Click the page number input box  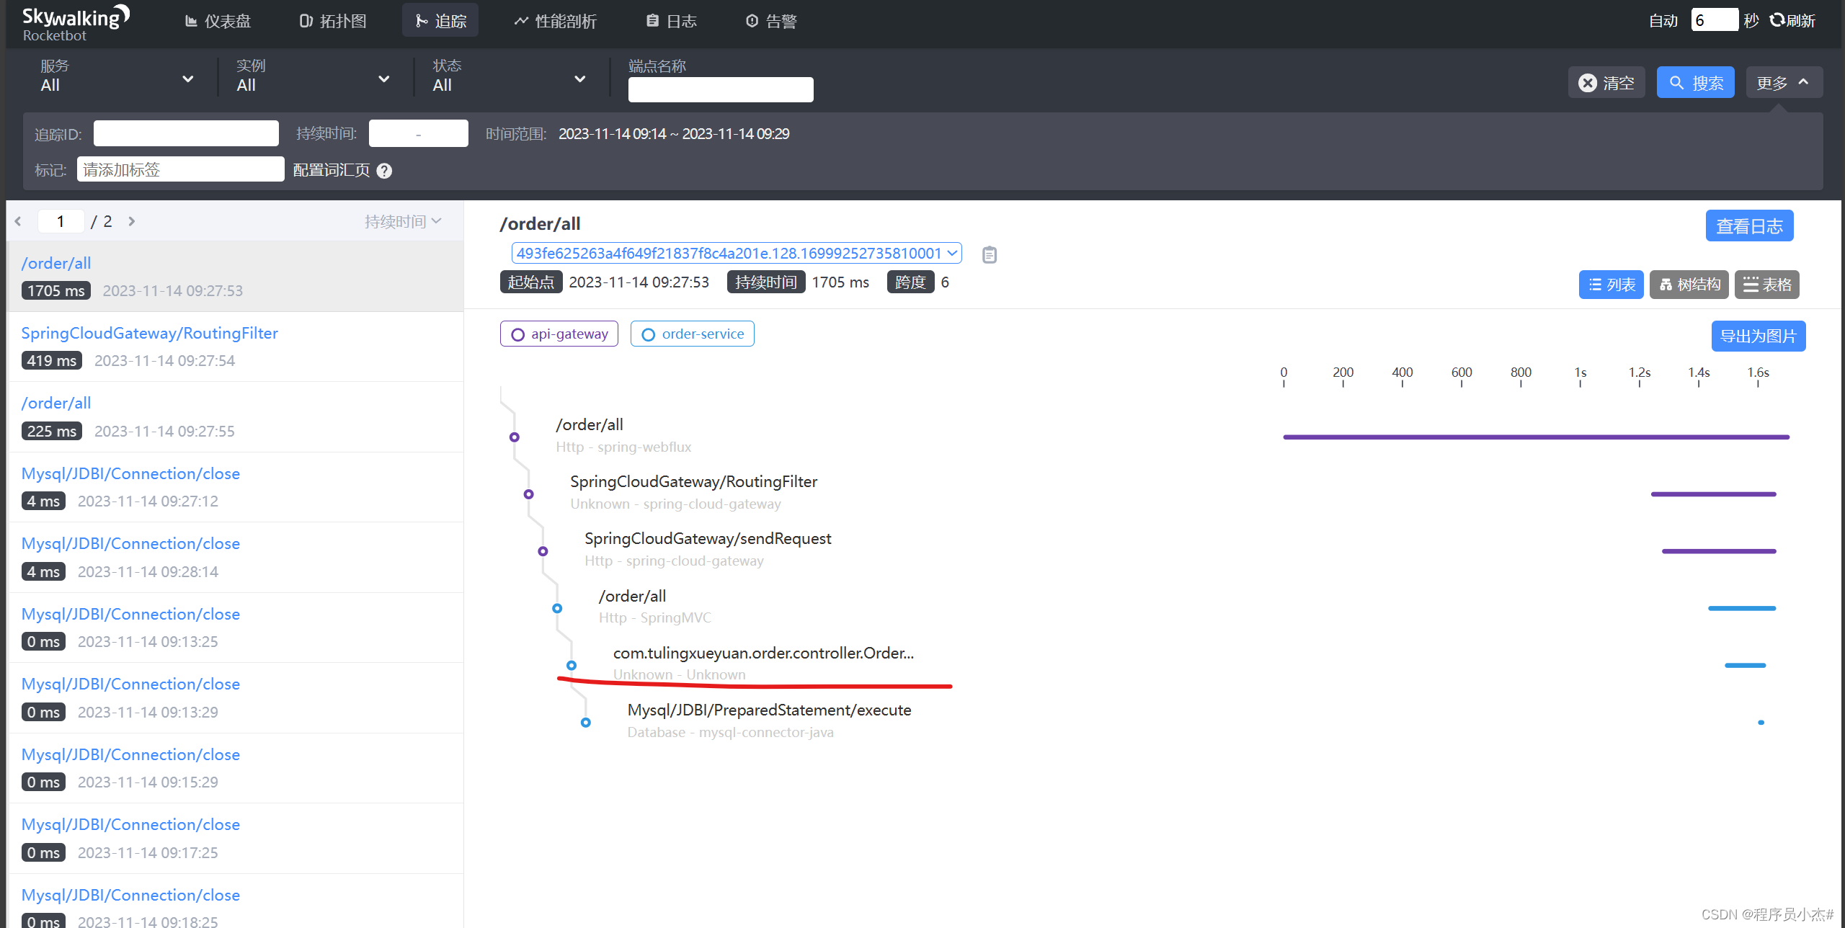pyautogui.click(x=61, y=221)
